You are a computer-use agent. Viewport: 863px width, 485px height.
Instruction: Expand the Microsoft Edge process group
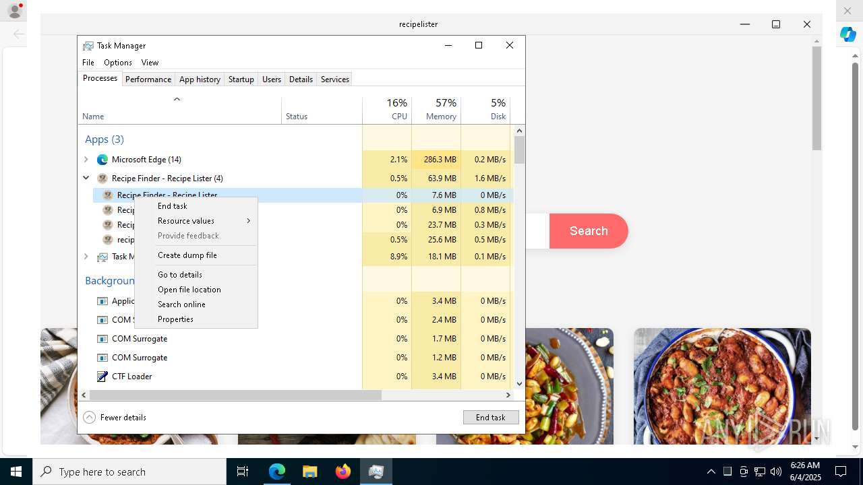[86, 160]
